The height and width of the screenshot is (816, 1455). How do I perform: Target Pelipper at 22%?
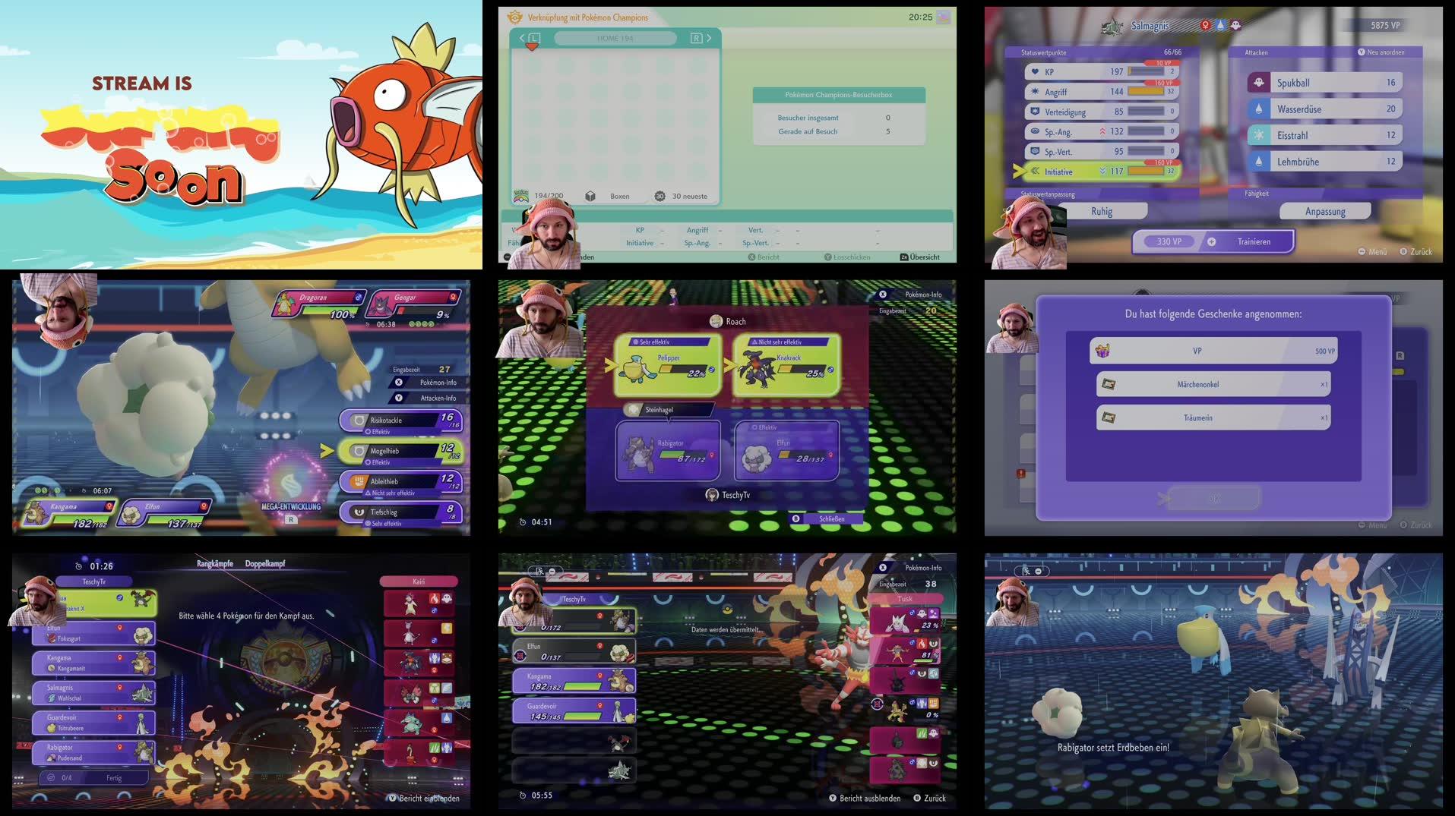coord(667,364)
